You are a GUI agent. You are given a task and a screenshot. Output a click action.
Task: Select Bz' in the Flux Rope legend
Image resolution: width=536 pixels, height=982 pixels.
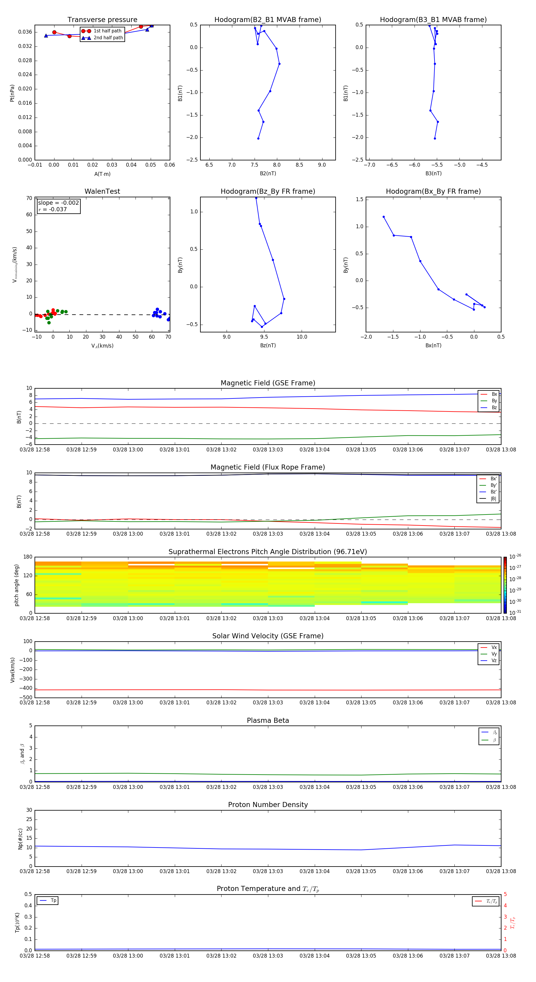pyautogui.click(x=488, y=492)
